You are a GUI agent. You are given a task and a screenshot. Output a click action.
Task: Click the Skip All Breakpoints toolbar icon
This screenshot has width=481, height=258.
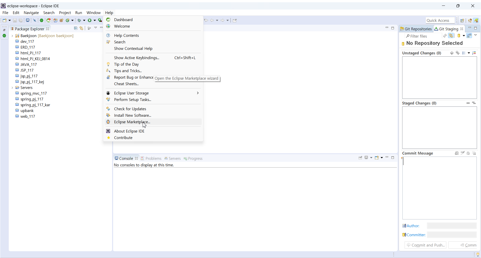[35, 20]
